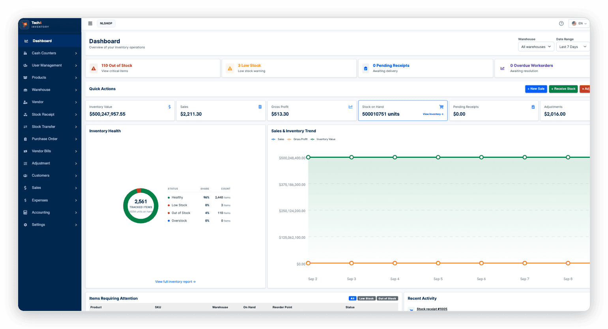Screen dimensions: 608x329
Task: Click the Purchase Order sidebar icon
Action: (25, 139)
